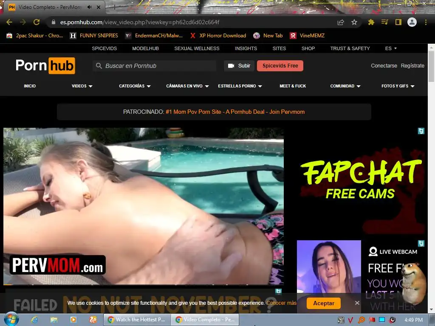The image size is (435, 326).
Task: Open Windows Explorer from the taskbar
Action: point(54,320)
